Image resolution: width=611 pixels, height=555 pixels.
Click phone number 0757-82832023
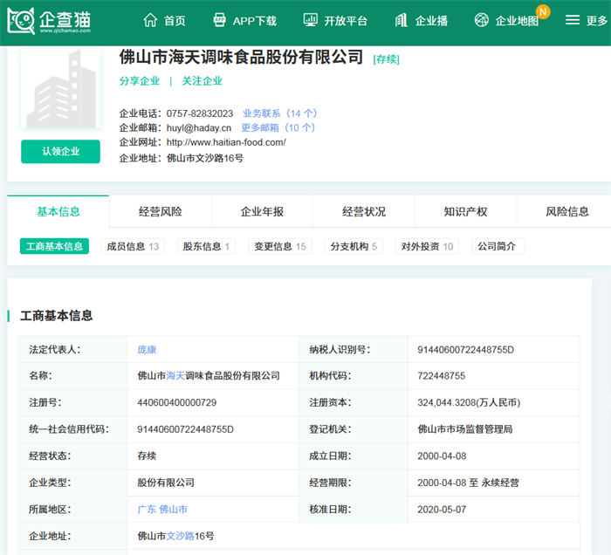(200, 113)
